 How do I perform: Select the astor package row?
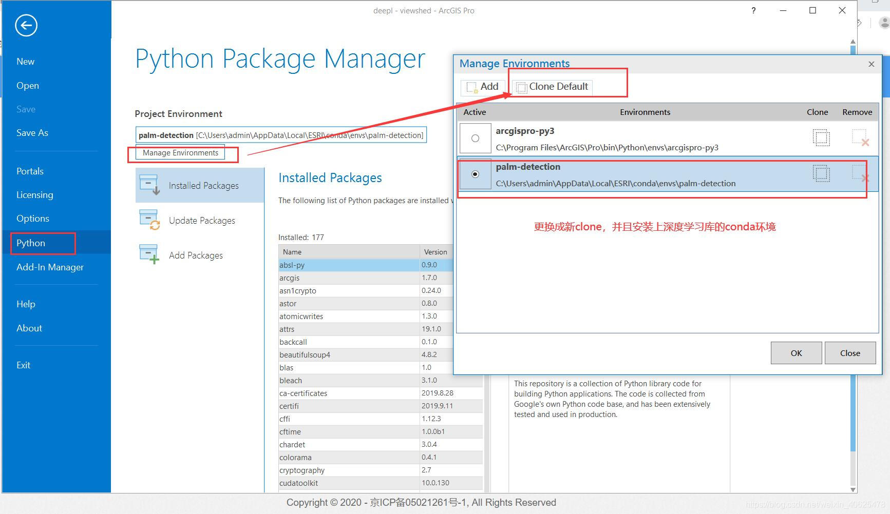[x=366, y=304]
